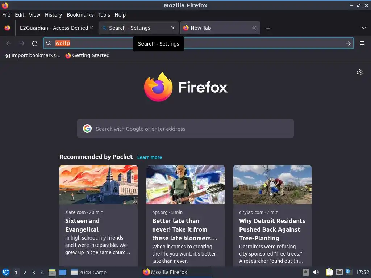371x278 pixels.
Task: Open the Getting Started bookmark
Action: point(88,55)
